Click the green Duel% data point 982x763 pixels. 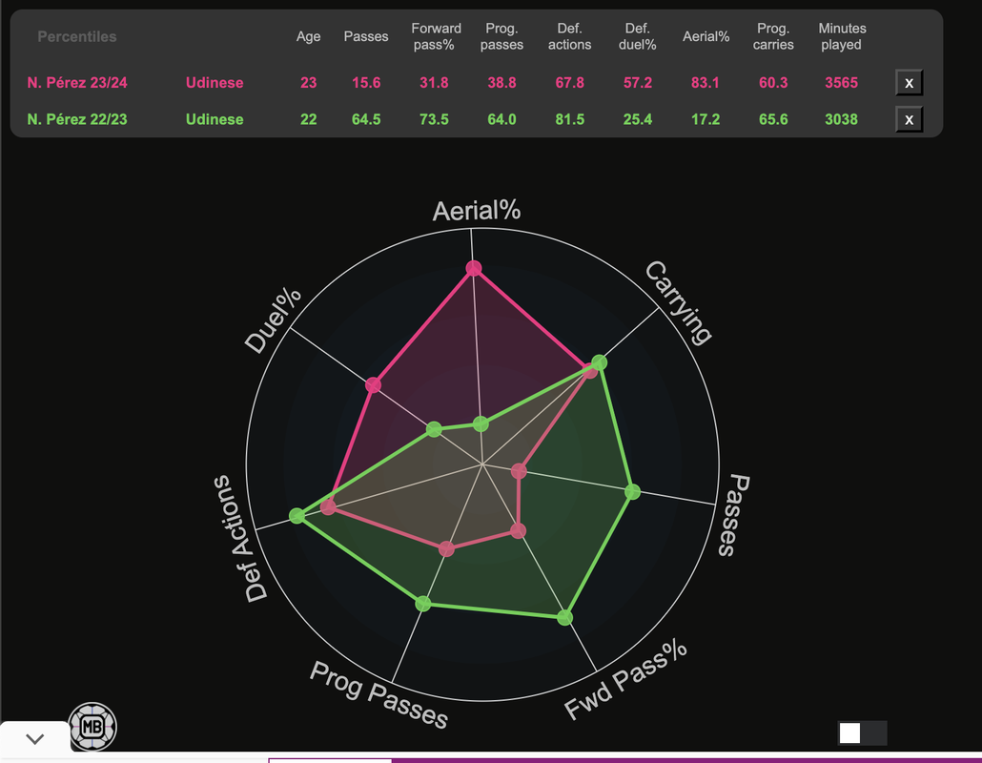tap(434, 429)
